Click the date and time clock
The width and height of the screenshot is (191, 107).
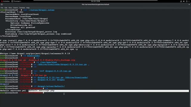tap(95, 1)
